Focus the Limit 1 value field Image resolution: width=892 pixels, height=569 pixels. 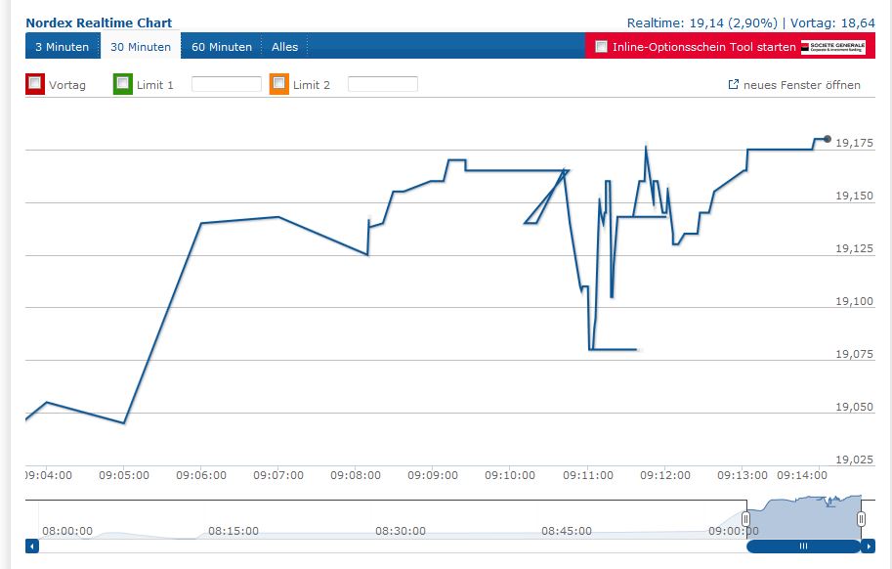click(x=227, y=84)
